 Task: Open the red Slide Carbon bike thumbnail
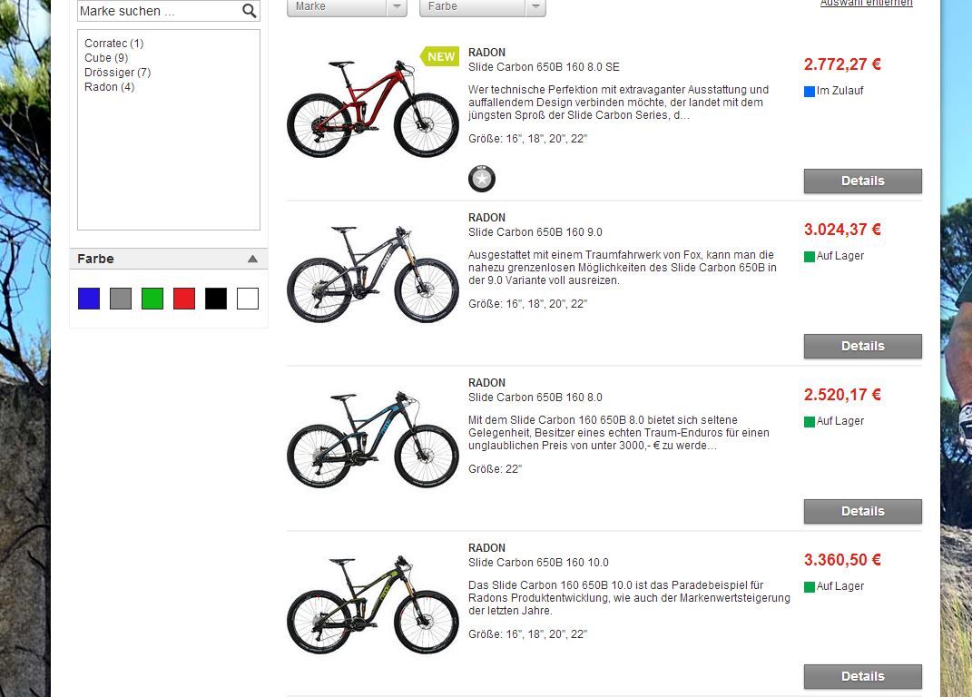[x=373, y=109]
